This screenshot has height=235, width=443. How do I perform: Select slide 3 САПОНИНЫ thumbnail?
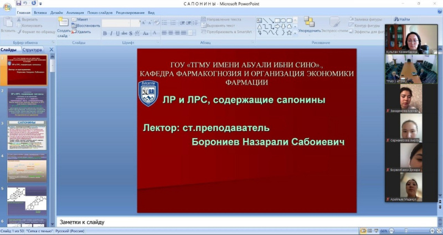27,135
